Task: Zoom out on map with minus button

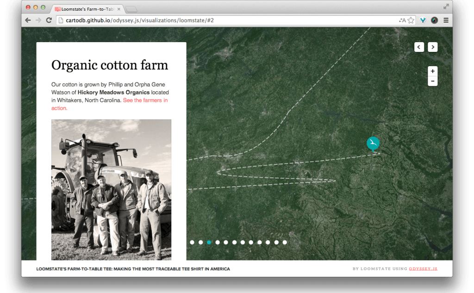Action: (432, 81)
